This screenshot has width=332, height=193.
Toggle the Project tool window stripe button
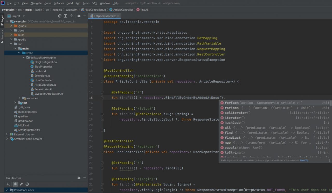[2, 20]
